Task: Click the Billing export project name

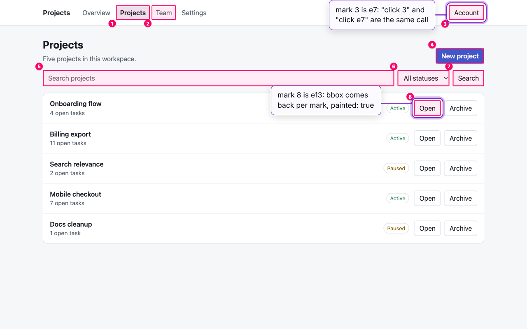Action: point(70,134)
